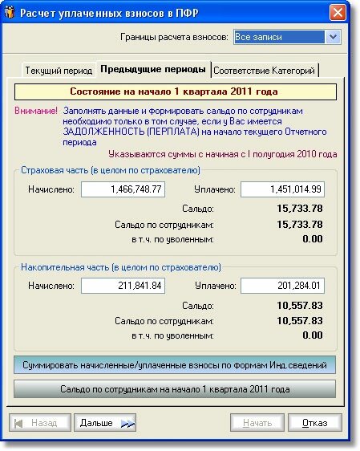Click the application icon in the title bar
The image size is (360, 451).
tap(10, 13)
